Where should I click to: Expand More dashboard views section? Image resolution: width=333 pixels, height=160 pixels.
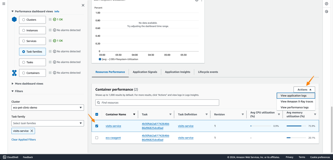[13, 84]
